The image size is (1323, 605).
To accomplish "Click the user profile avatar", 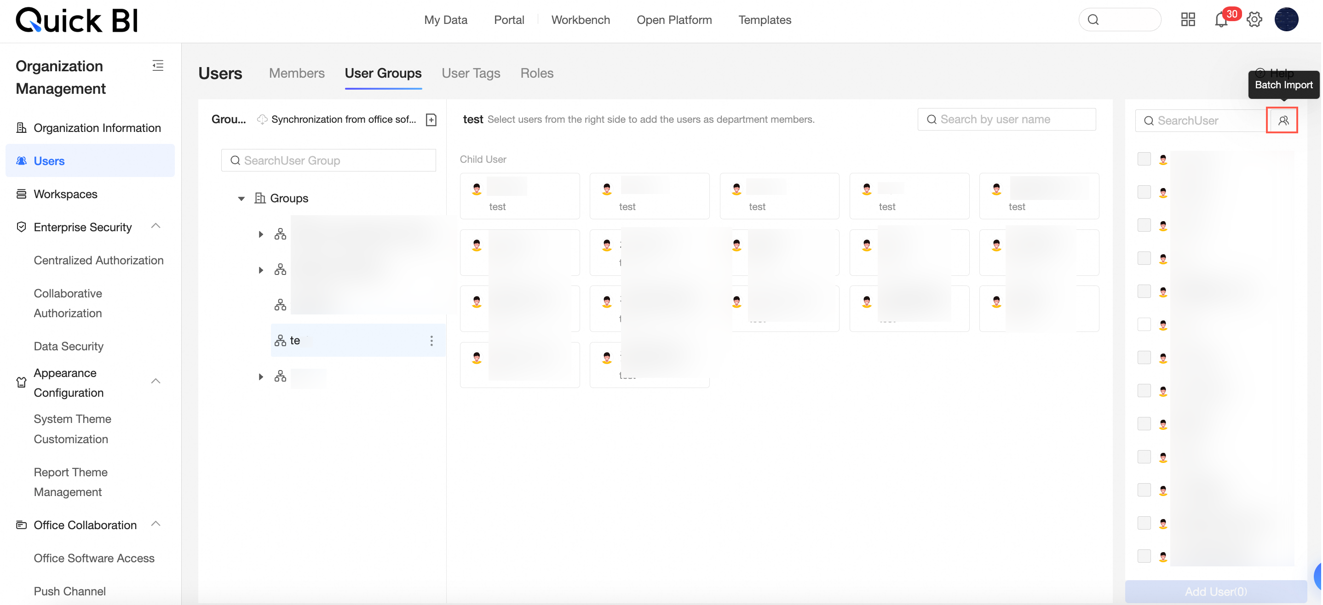I will click(1286, 20).
